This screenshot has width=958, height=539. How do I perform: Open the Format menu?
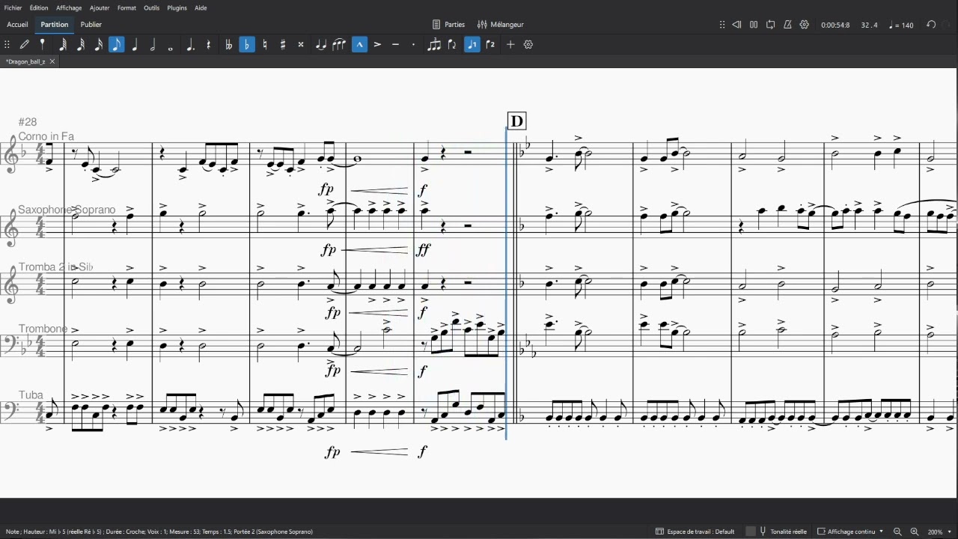pos(126,8)
